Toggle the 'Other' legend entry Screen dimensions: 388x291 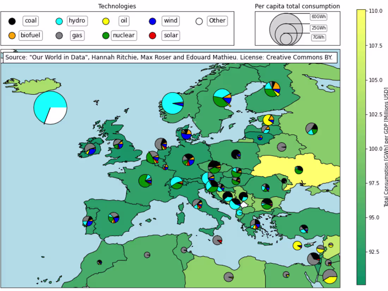tap(217, 21)
